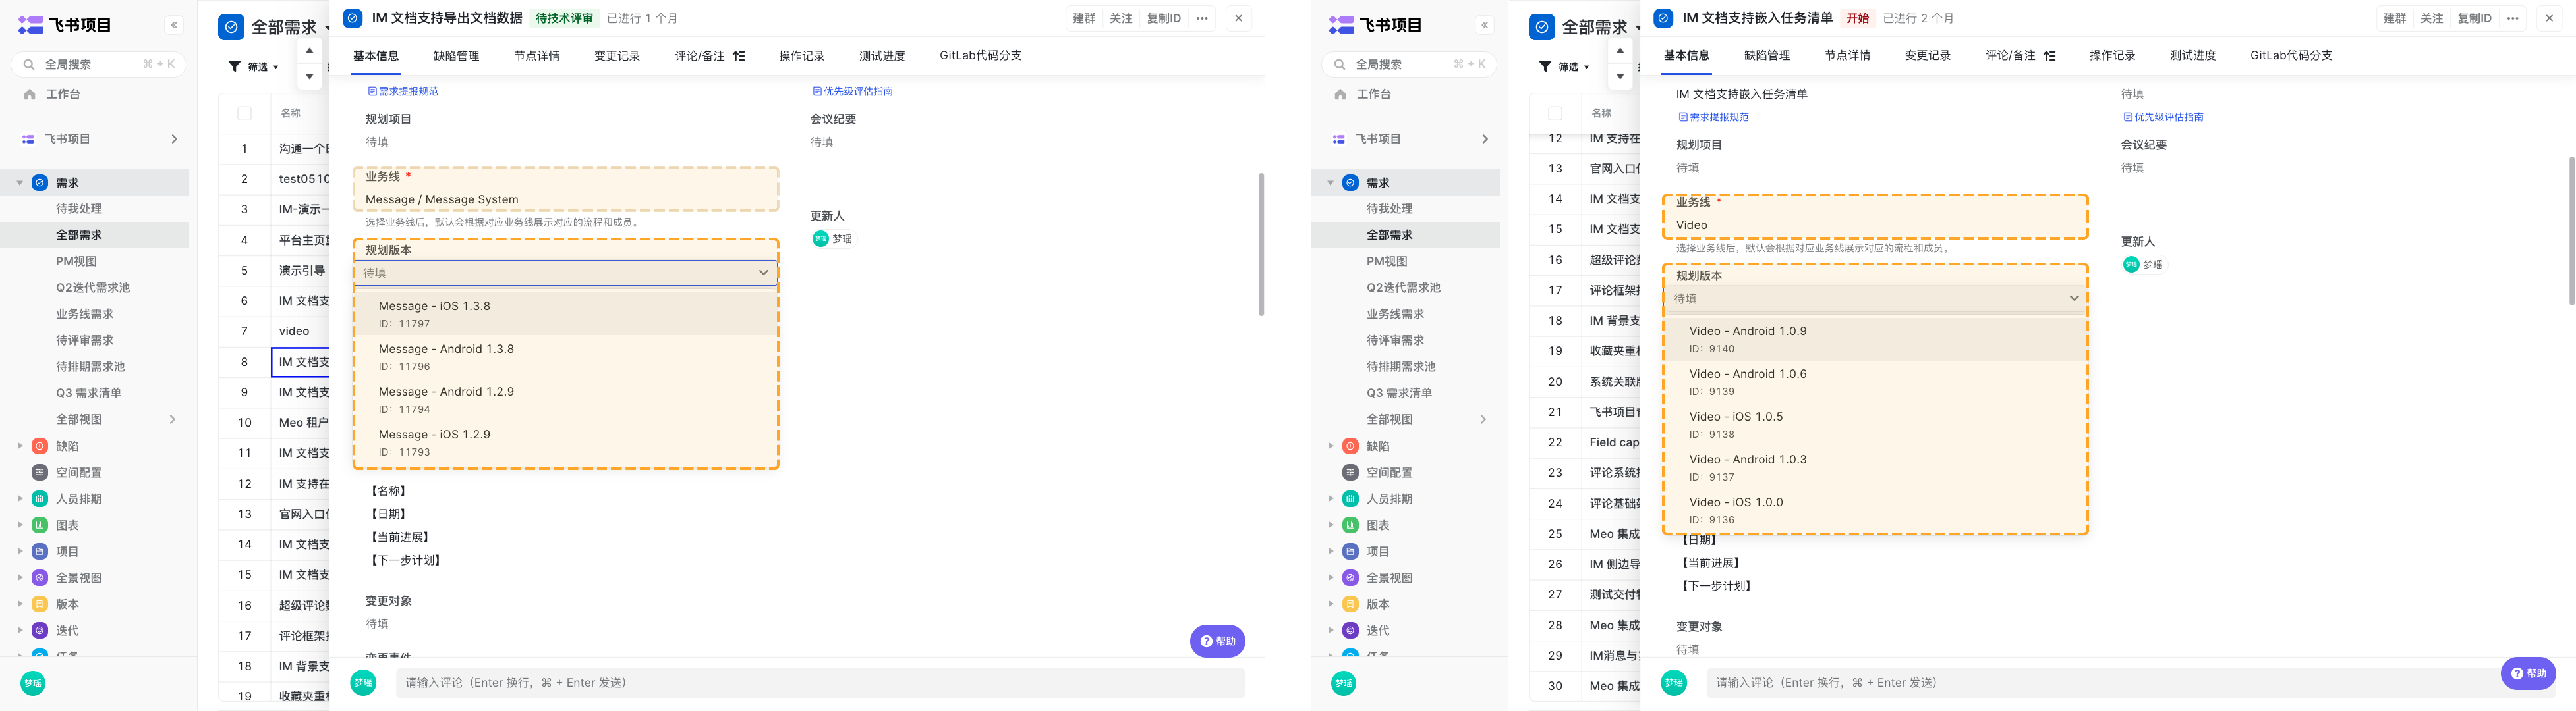Click the 梦瑶 avatar at the sidebar bottom, left screenshot
The width and height of the screenshot is (2576, 711).
(x=33, y=683)
